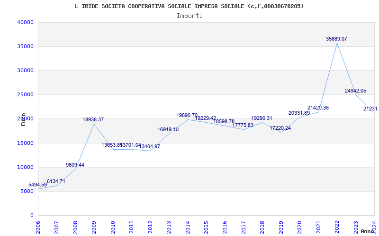Image resolution: width=379 pixels, height=236 pixels.
Task: Select the 19890.70 data label
Action: point(187,116)
